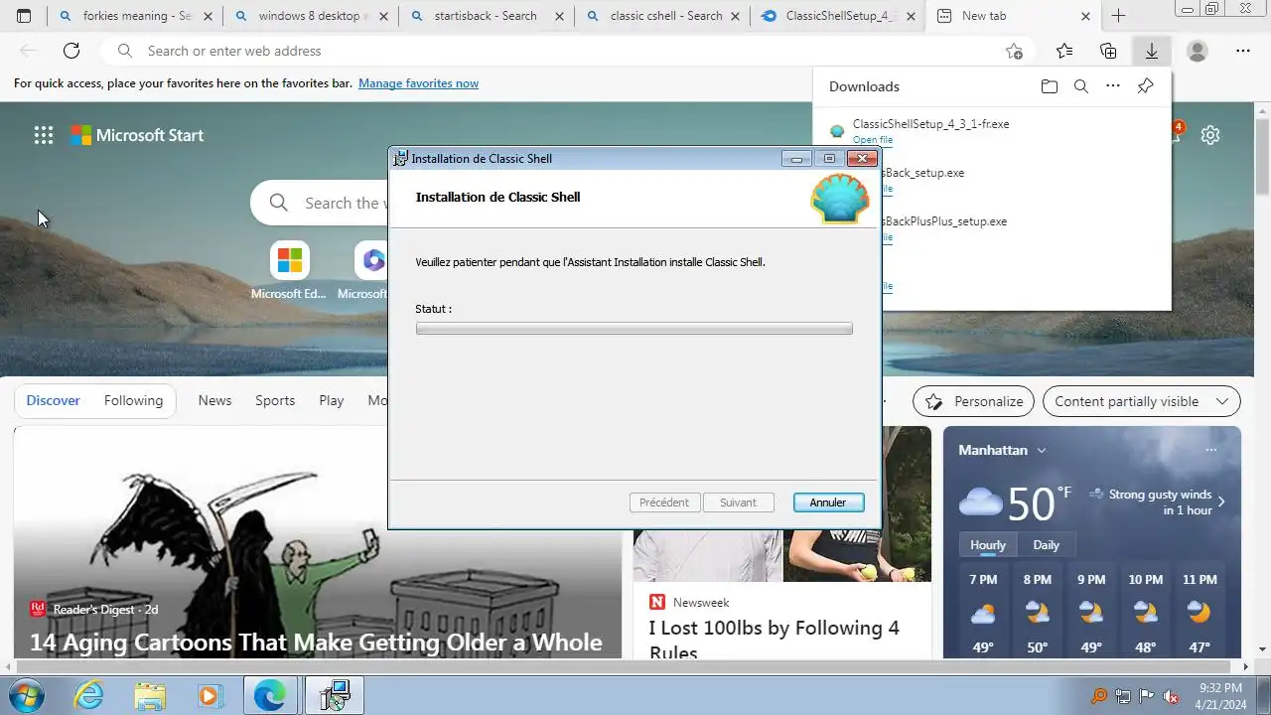1271x715 pixels.
Task: Open the News category
Action: click(x=214, y=400)
